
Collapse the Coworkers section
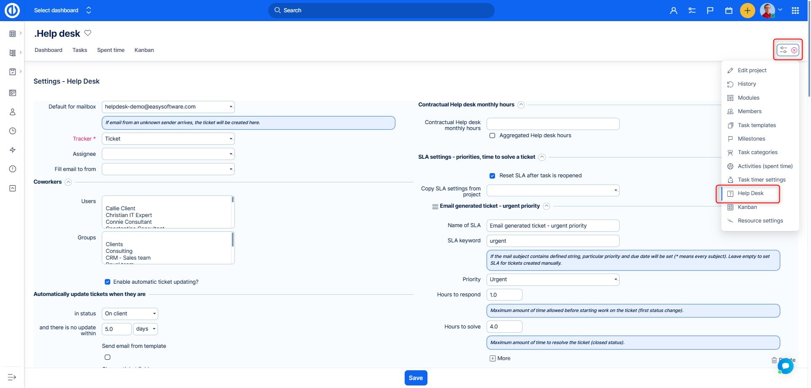tap(68, 182)
